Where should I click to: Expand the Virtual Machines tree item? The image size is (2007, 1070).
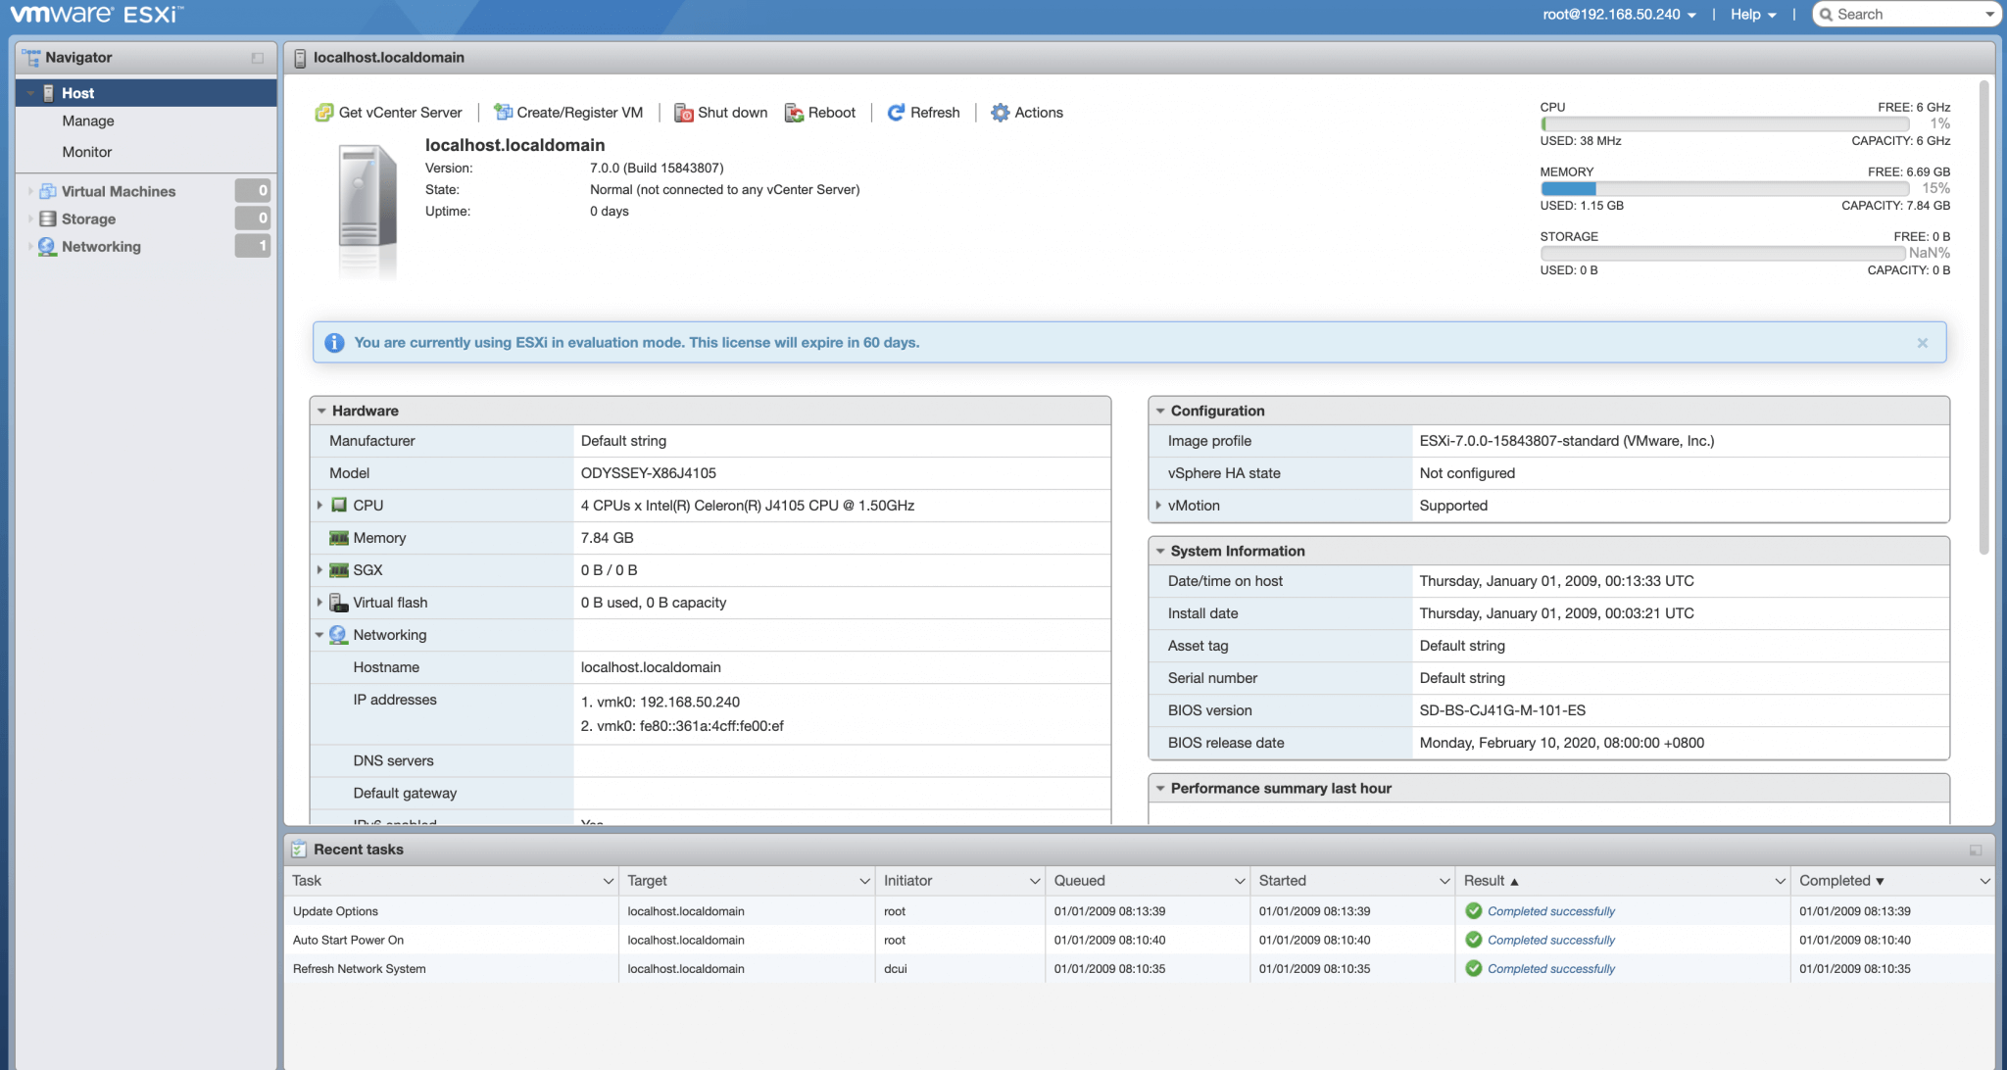pyautogui.click(x=28, y=191)
